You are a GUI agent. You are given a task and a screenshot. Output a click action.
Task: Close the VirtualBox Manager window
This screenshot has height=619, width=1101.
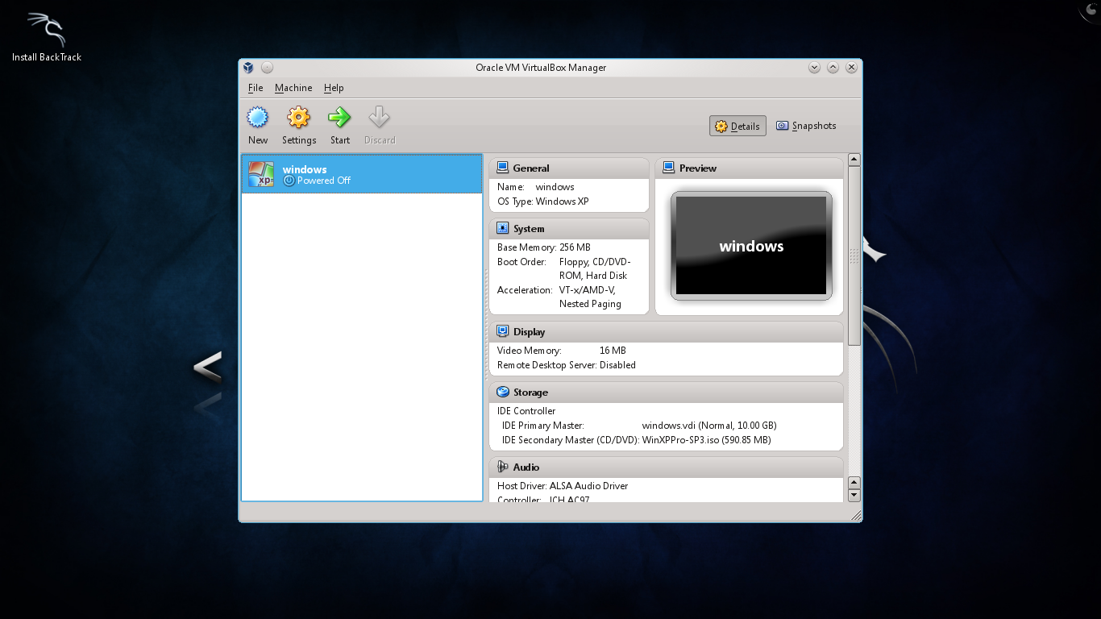[851, 68]
